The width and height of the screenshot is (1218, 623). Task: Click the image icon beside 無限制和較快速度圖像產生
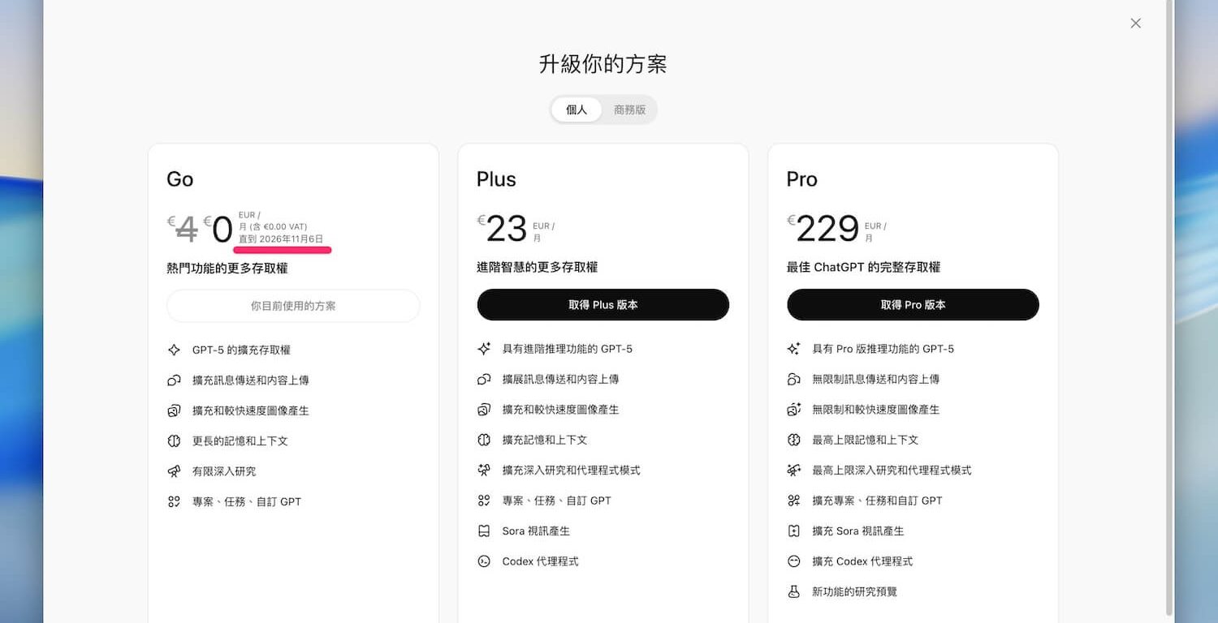(x=794, y=410)
